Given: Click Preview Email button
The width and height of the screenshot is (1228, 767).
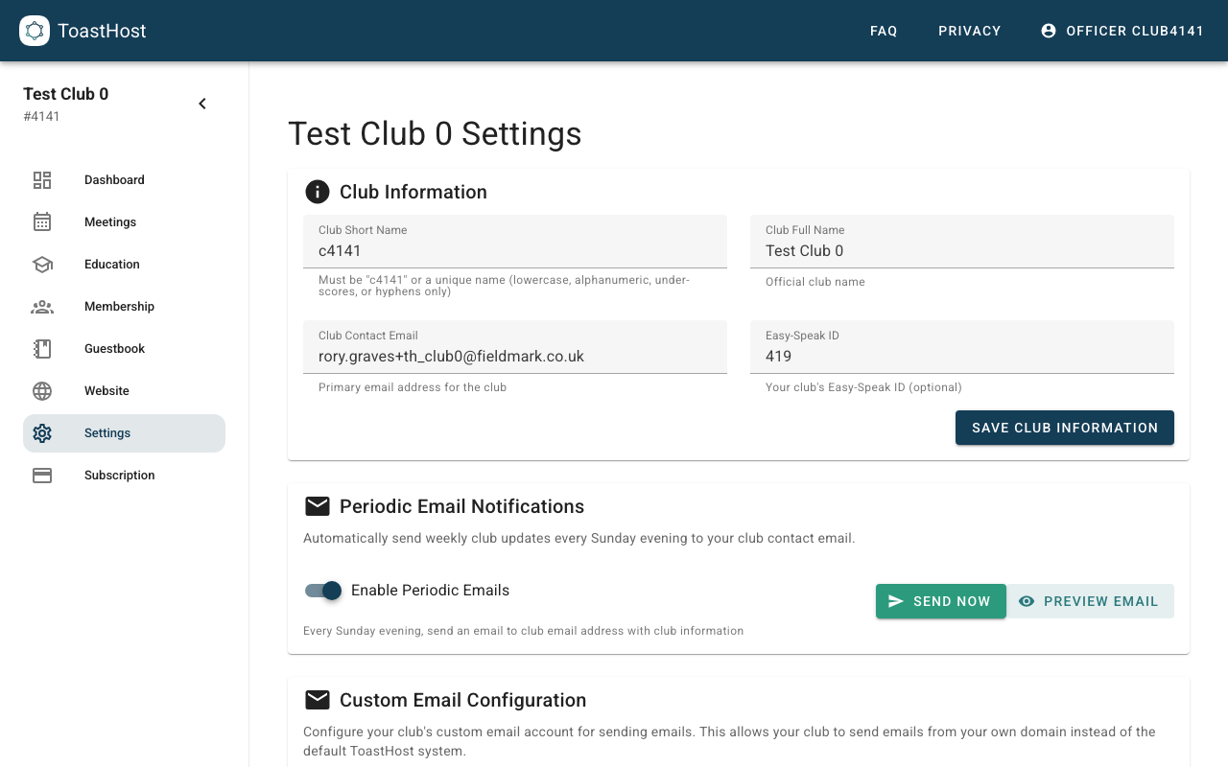Looking at the screenshot, I should click(1090, 601).
